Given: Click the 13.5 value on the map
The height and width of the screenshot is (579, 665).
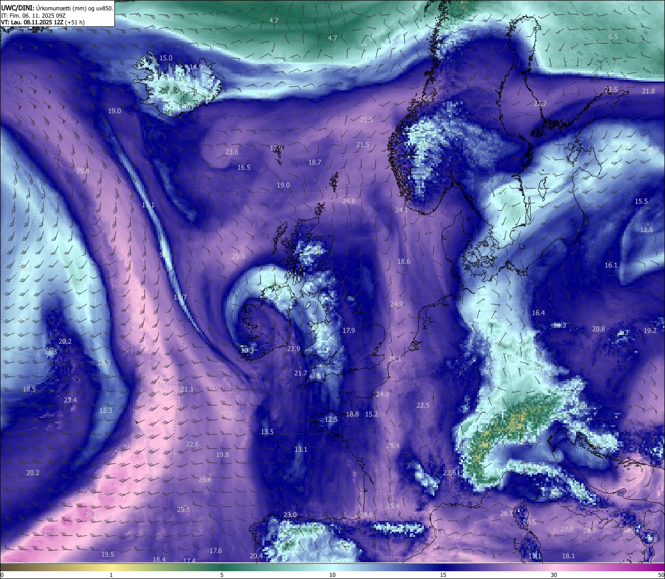Looking at the screenshot, I should click(267, 432).
